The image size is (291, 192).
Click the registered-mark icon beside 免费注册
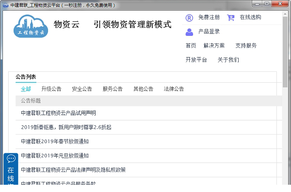(189, 18)
